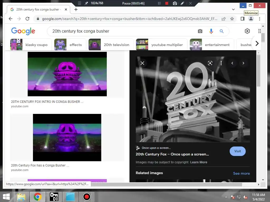
Task: Start voice search microphone
Action: pyautogui.click(x=211, y=31)
